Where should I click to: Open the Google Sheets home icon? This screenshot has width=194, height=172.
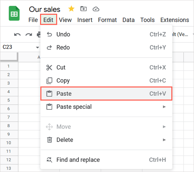point(14,13)
